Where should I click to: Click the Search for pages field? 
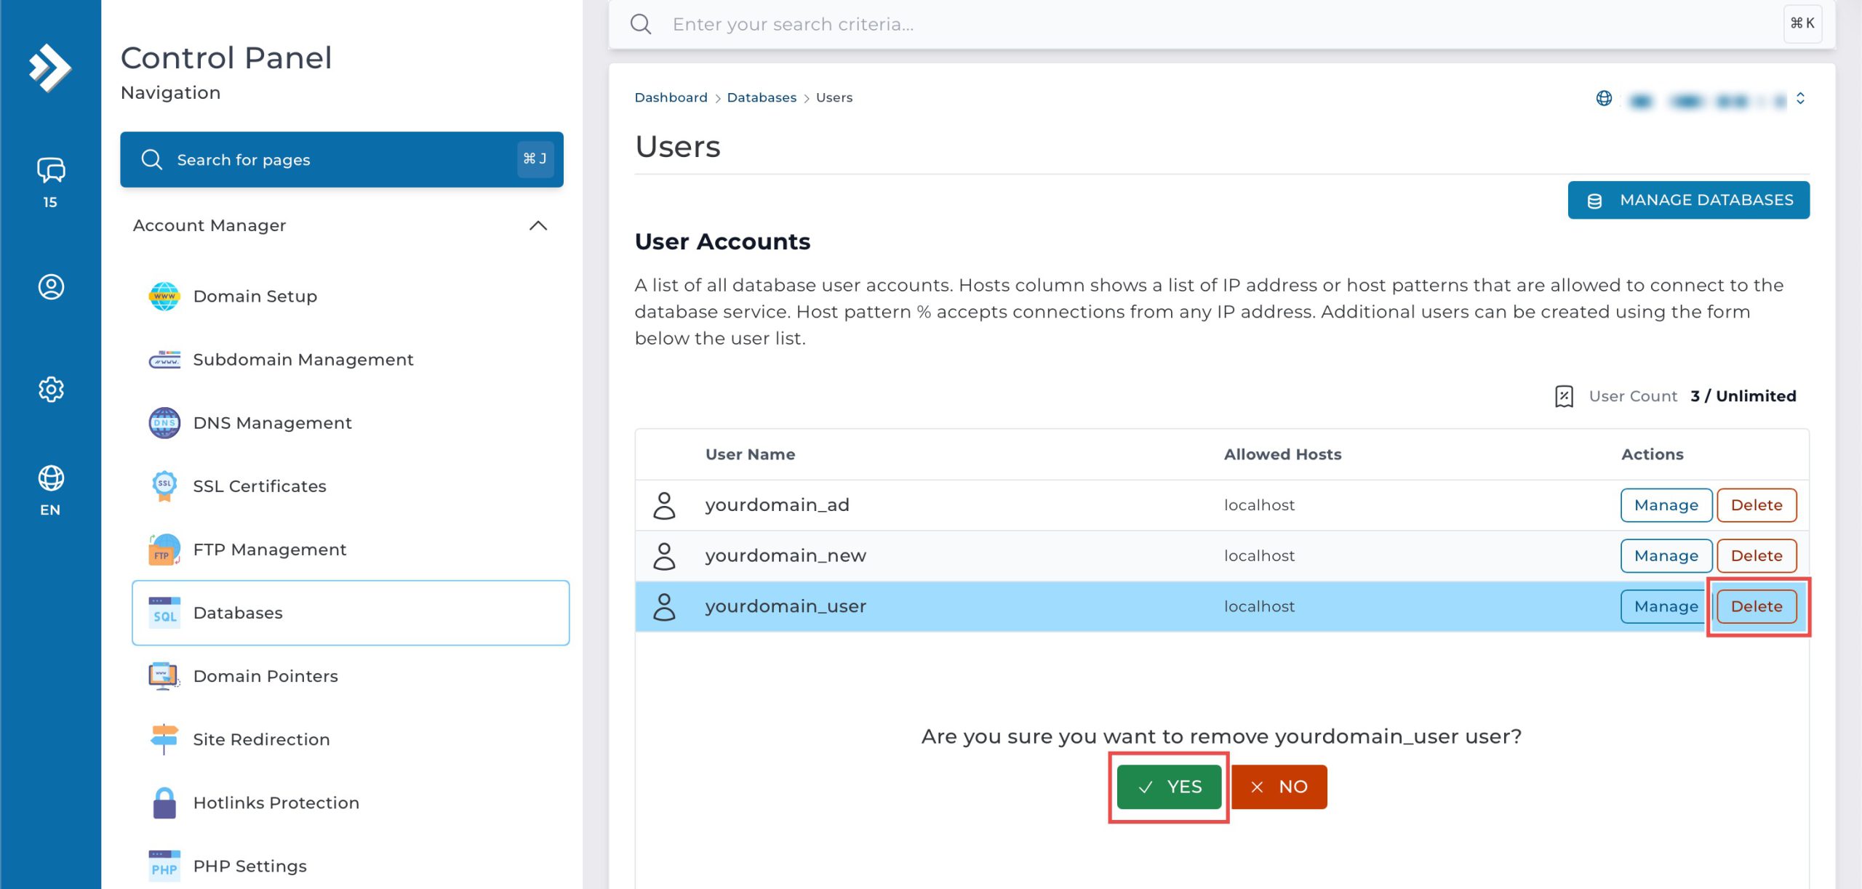click(x=341, y=159)
